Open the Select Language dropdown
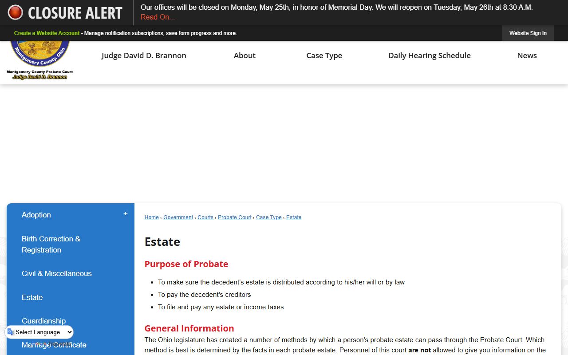568x355 pixels. coord(39,332)
